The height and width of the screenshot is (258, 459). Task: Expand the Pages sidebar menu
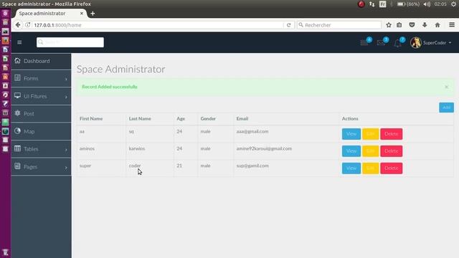[41, 167]
